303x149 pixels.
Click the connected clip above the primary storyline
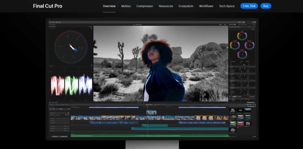151,112
